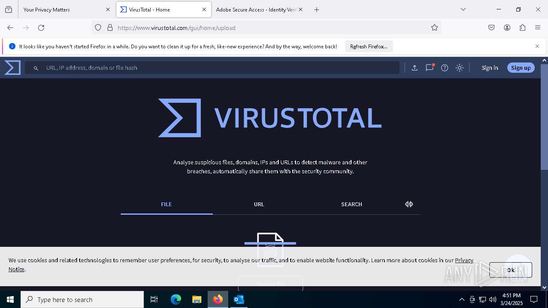Switch to the Adobe Secure Access tab
This screenshot has width=548, height=308.
click(x=259, y=9)
